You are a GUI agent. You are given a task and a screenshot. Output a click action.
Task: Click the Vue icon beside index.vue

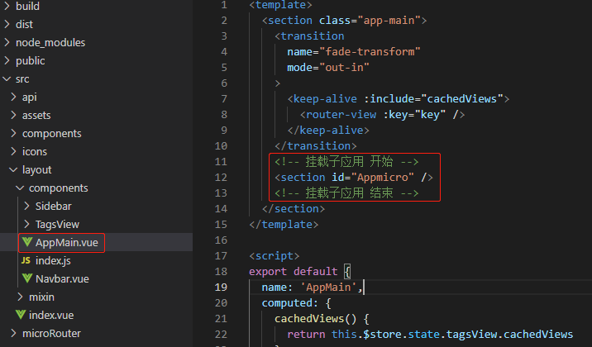[21, 316]
